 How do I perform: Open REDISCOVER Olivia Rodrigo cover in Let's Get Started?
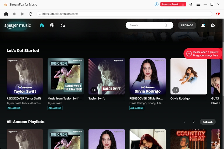pyautogui.click(x=148, y=76)
